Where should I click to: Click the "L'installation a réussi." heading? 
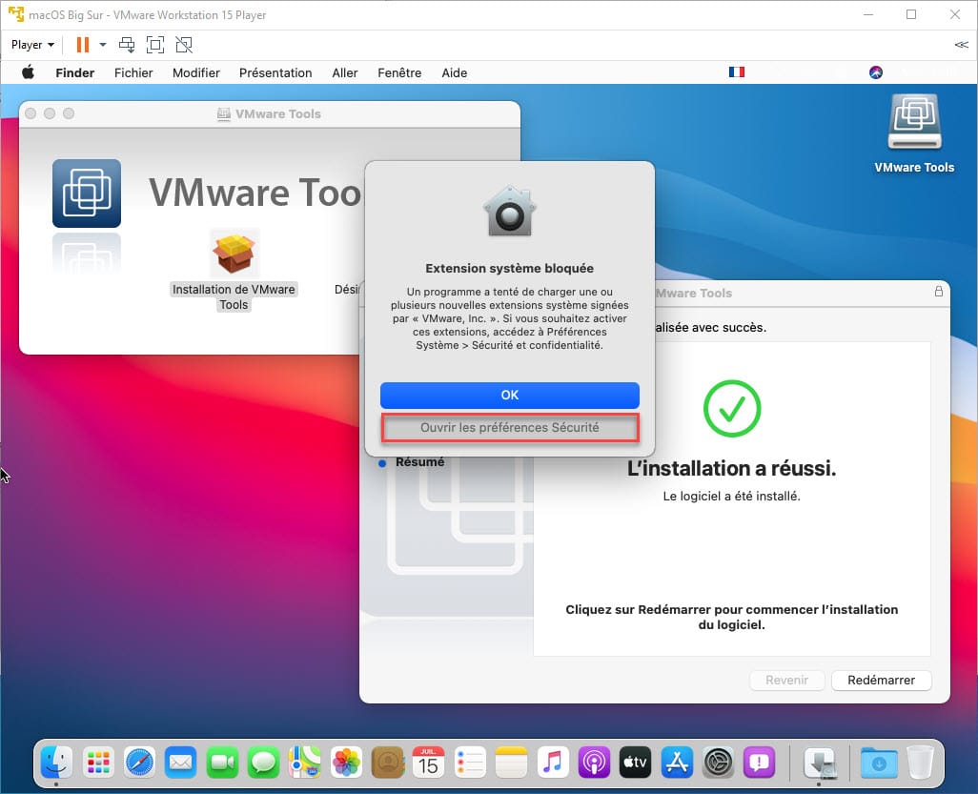pyautogui.click(x=732, y=468)
